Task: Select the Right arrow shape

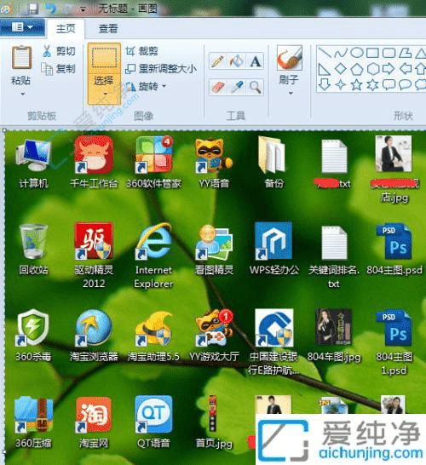Action: tap(389, 69)
